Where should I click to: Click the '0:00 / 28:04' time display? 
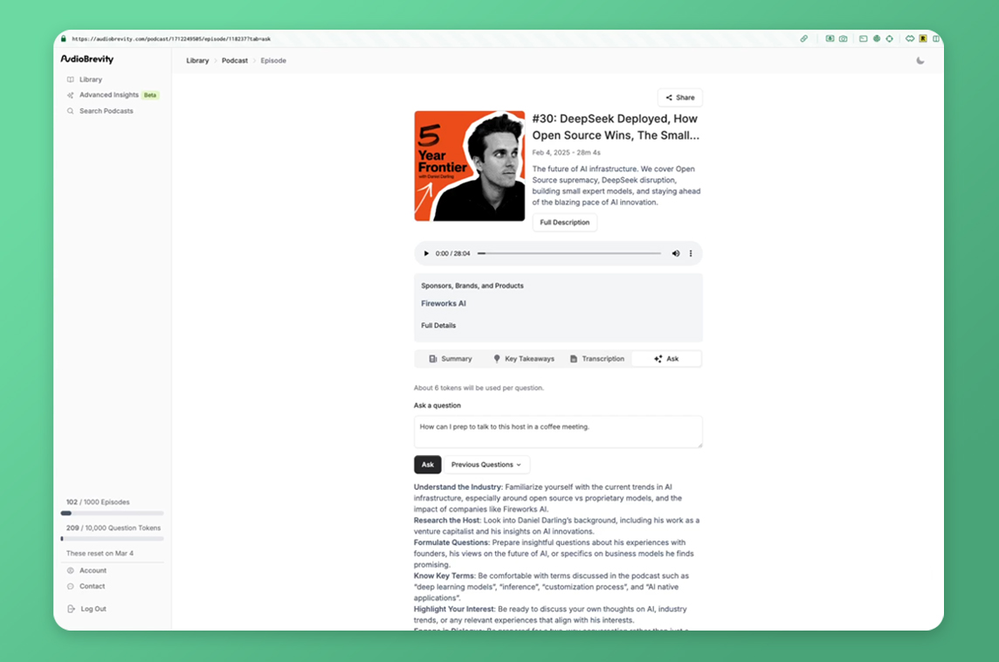pos(453,253)
